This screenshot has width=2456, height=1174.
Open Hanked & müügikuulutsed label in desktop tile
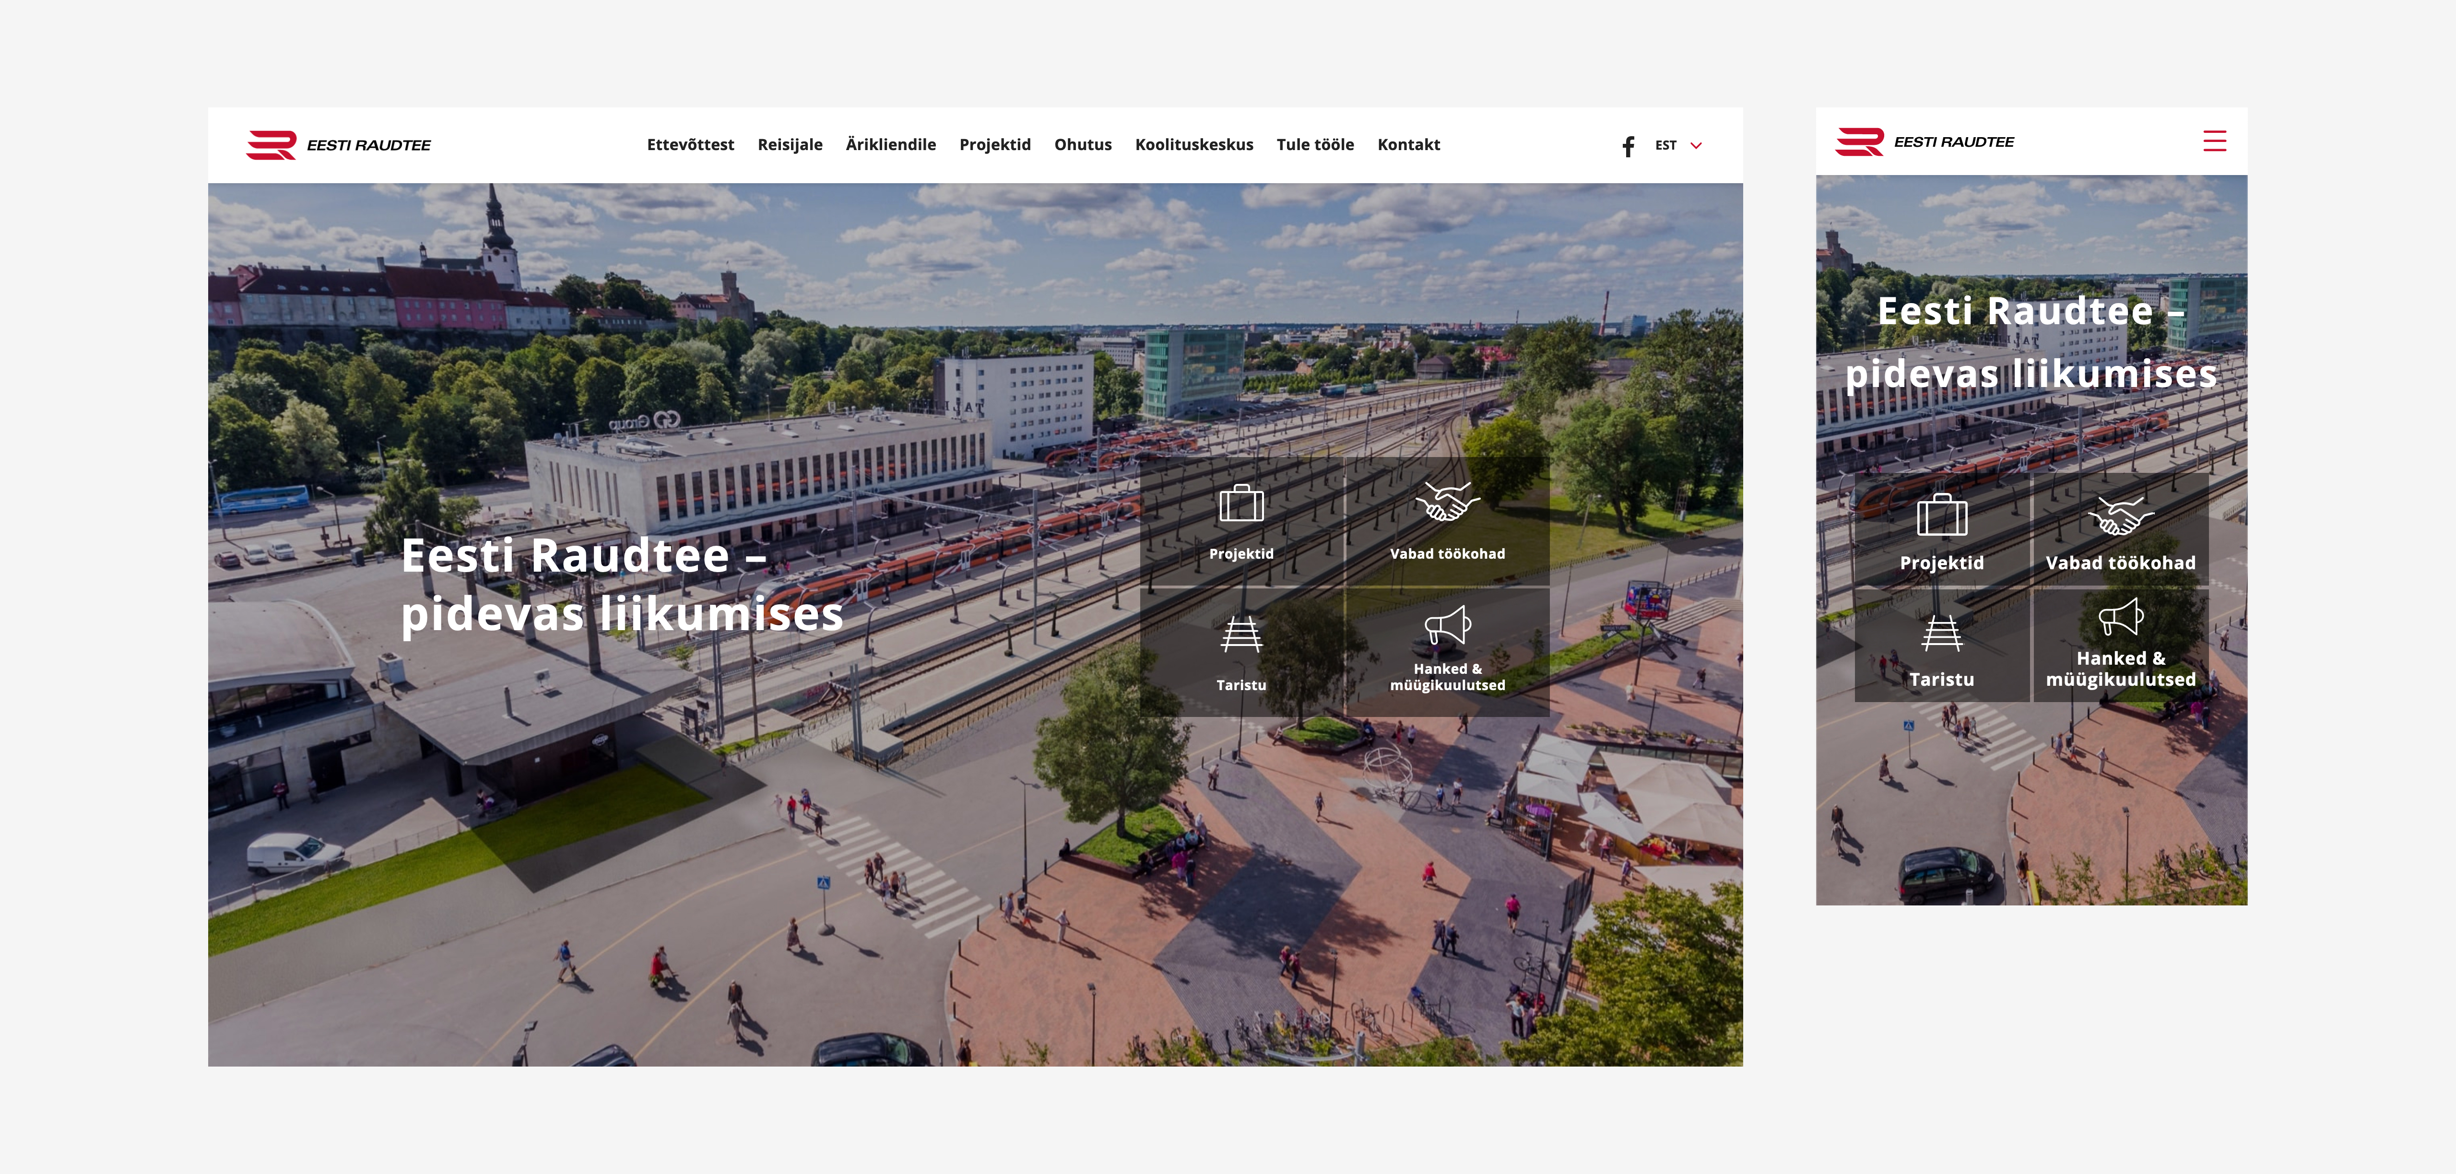point(1447,677)
